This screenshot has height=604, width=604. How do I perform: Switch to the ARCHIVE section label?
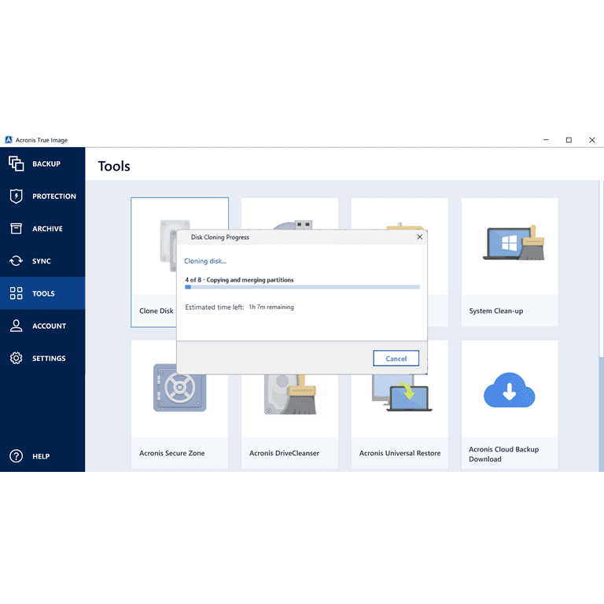[x=47, y=229]
